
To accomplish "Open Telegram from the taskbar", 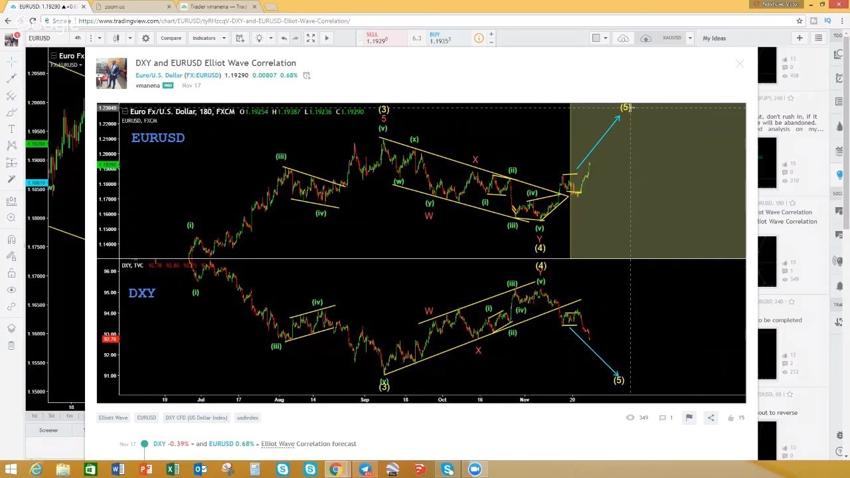I will [x=365, y=469].
